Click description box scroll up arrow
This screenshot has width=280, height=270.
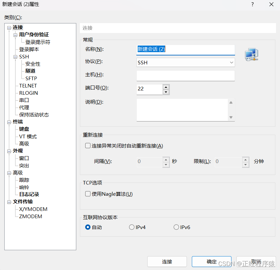coord(231,102)
